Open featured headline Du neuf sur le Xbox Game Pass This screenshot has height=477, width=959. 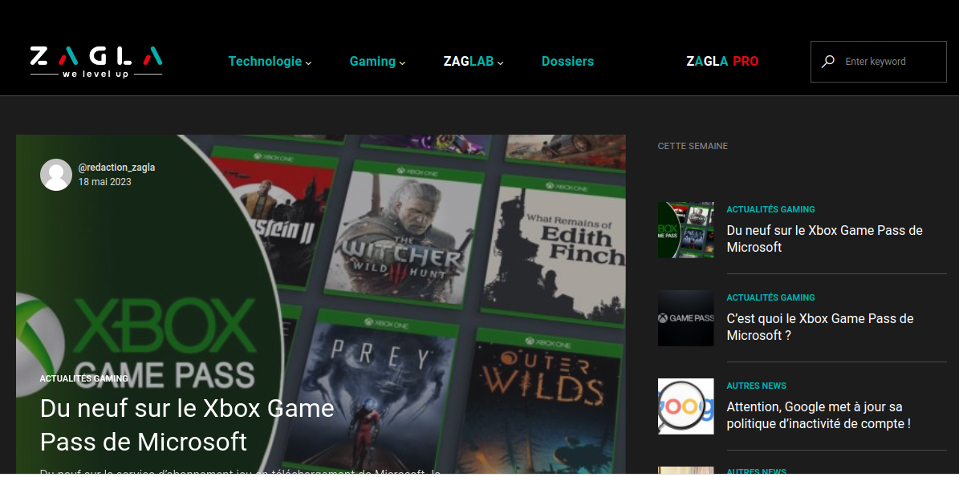tap(187, 424)
